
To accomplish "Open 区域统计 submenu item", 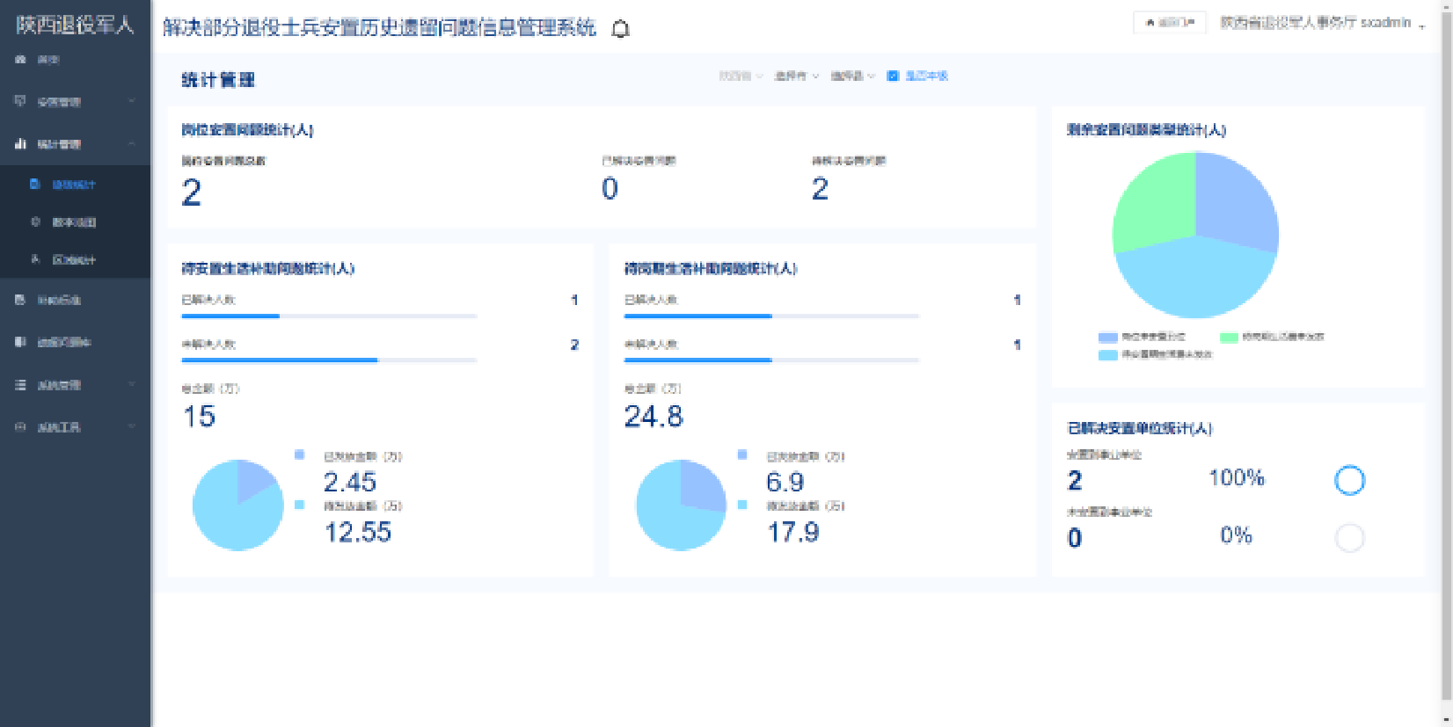I will 75,259.
